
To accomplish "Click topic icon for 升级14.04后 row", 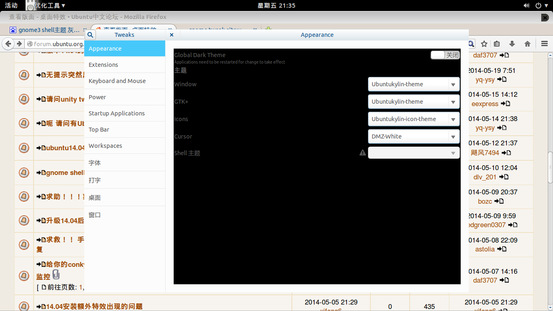I will [24, 220].
